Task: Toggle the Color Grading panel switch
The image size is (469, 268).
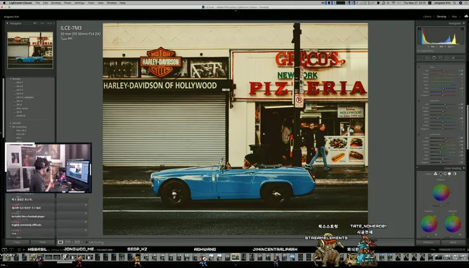Action: 418,169
